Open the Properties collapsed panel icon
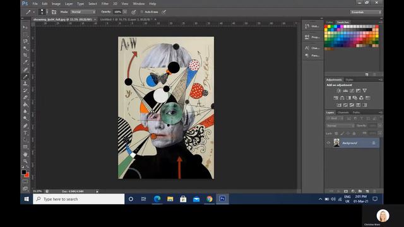This screenshot has width=404, height=227. point(307,37)
